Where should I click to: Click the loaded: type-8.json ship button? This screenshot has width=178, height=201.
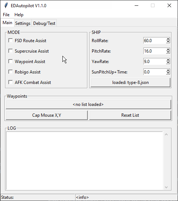[130, 82]
